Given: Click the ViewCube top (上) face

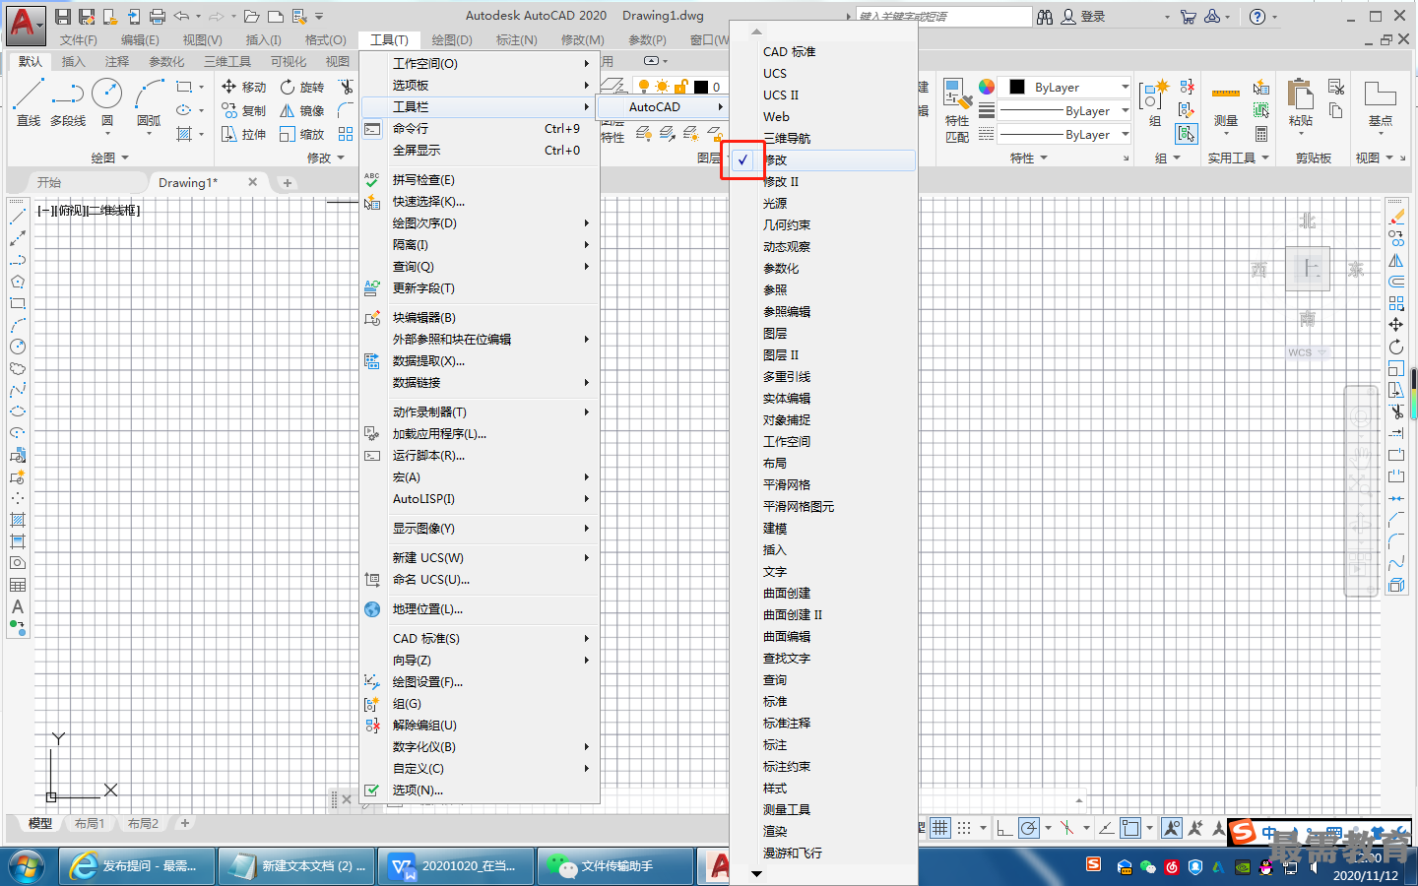Looking at the screenshot, I should pos(1309,268).
